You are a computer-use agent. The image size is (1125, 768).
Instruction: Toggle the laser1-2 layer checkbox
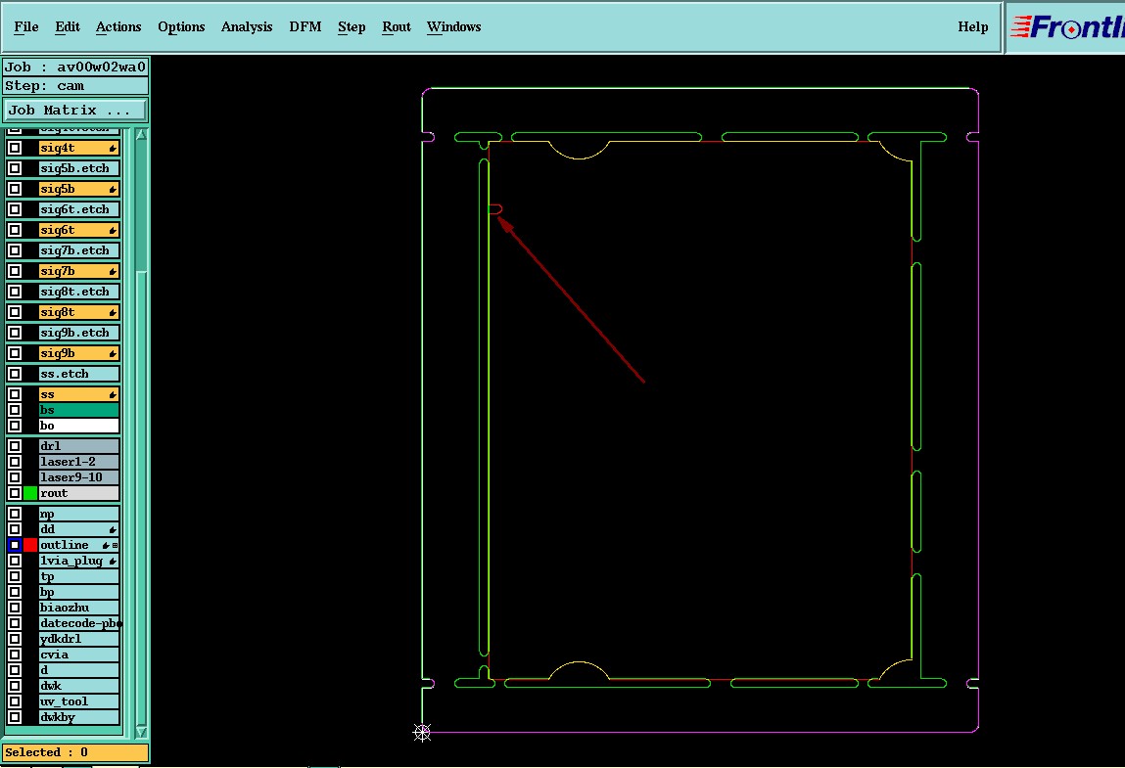15,462
